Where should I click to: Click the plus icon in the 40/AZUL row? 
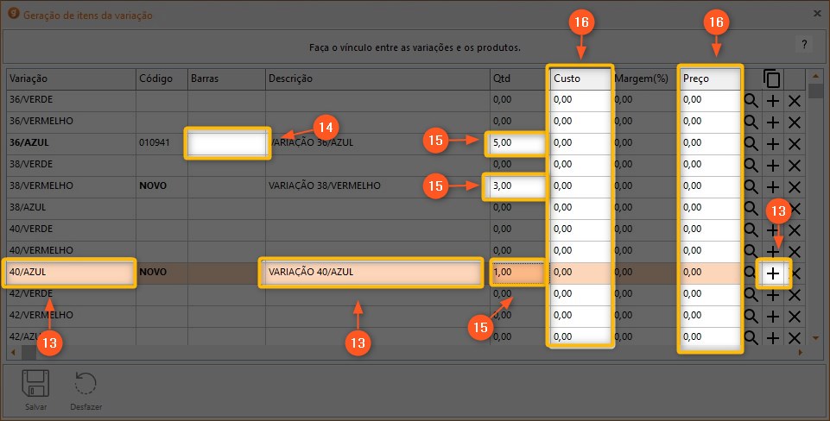click(773, 273)
